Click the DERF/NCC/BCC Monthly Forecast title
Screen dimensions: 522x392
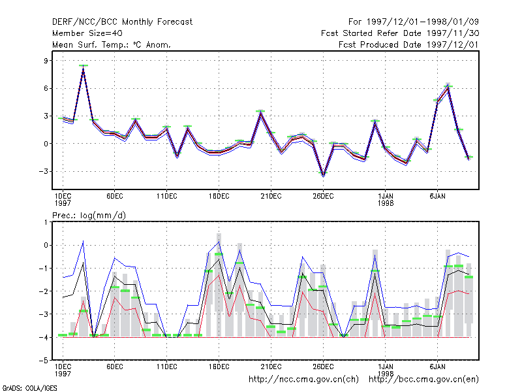tap(122, 22)
